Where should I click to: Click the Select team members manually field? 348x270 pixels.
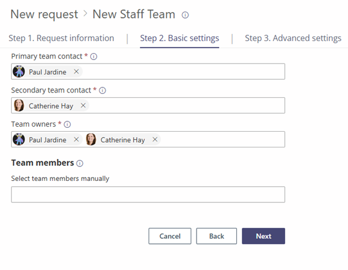[x=148, y=194]
